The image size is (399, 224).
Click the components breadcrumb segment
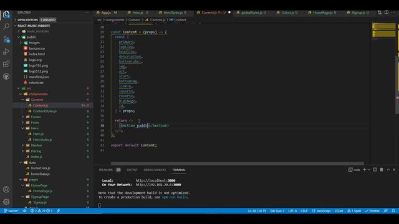click(x=115, y=20)
